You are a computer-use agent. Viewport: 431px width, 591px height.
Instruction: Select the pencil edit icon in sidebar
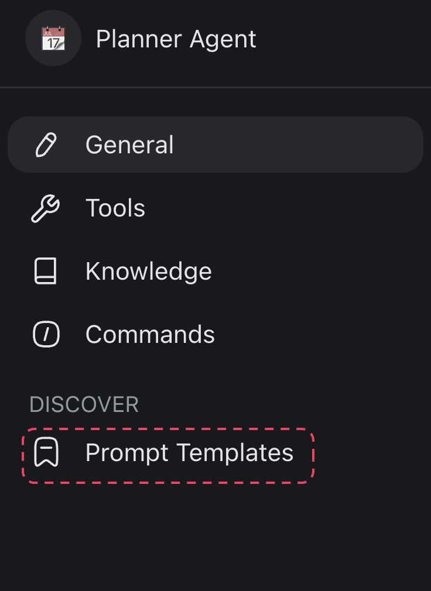pos(46,145)
